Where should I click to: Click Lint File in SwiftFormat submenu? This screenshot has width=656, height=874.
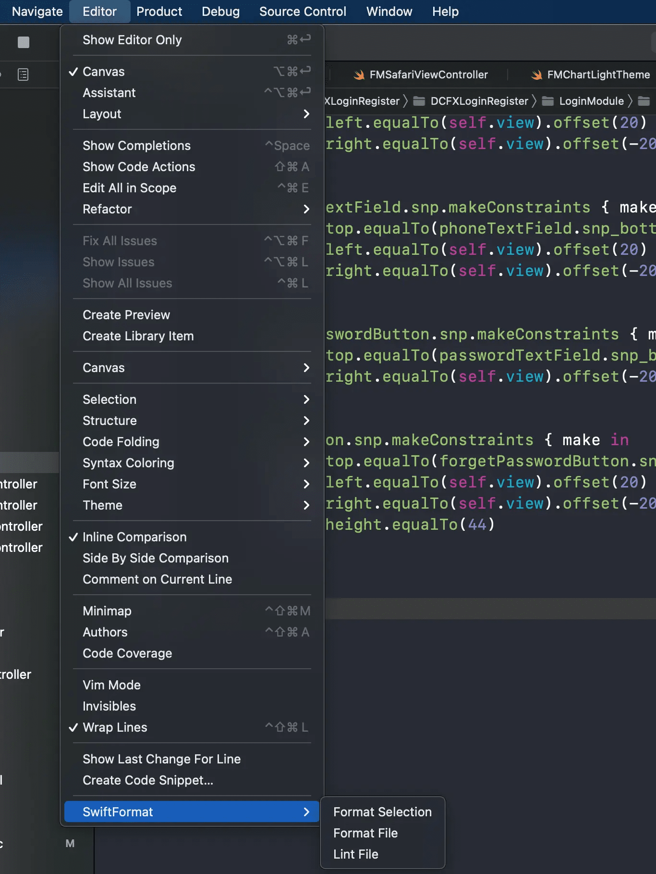(356, 854)
